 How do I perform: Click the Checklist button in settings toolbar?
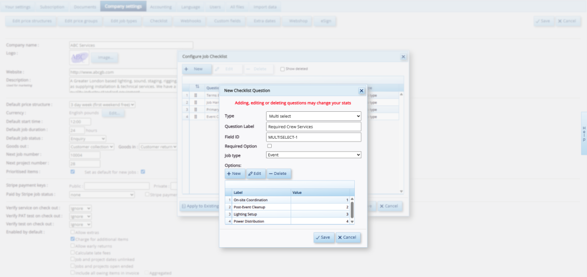158,21
